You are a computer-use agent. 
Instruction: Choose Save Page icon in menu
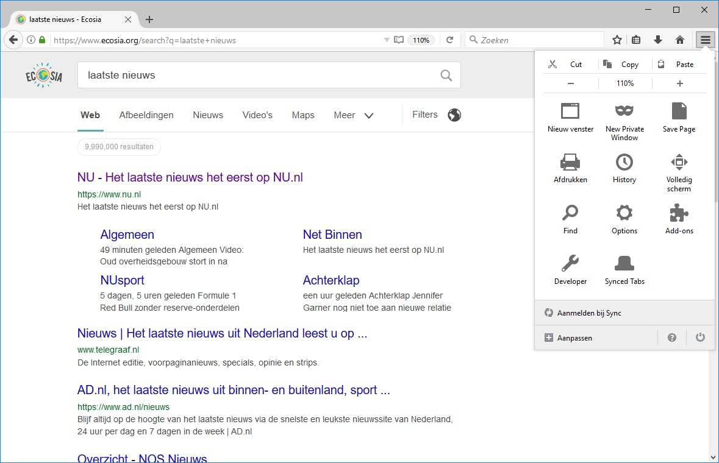[679, 111]
